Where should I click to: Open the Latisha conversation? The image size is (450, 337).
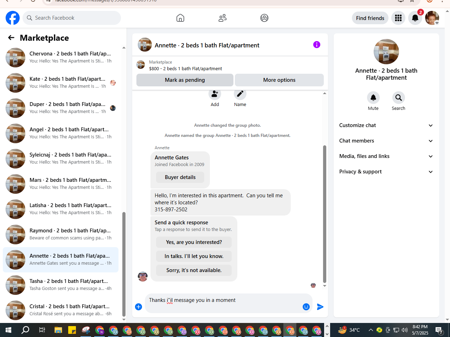(60, 209)
